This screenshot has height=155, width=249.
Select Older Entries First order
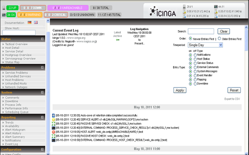coord(219,38)
